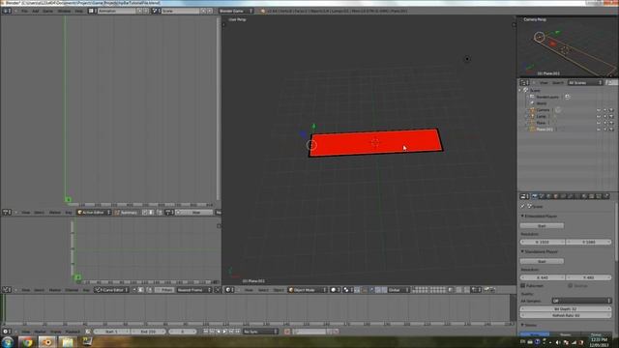
Task: Open the Curve Editor mode dropdown
Action: tap(111, 290)
